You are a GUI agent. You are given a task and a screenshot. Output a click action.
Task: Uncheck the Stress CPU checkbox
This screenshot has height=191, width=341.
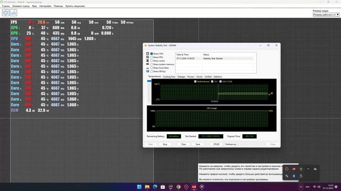151,54
